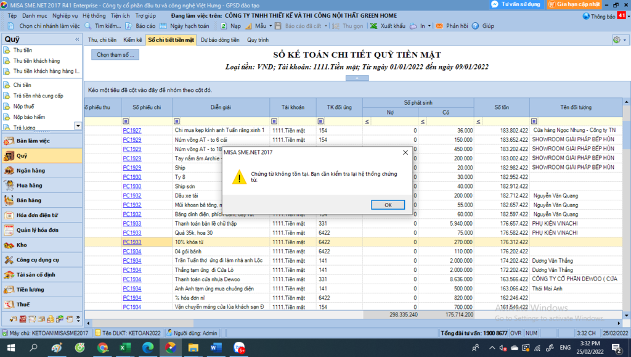Screen dimensions: 631x357
Task: Click the Windows Start button
Action: 11,348
